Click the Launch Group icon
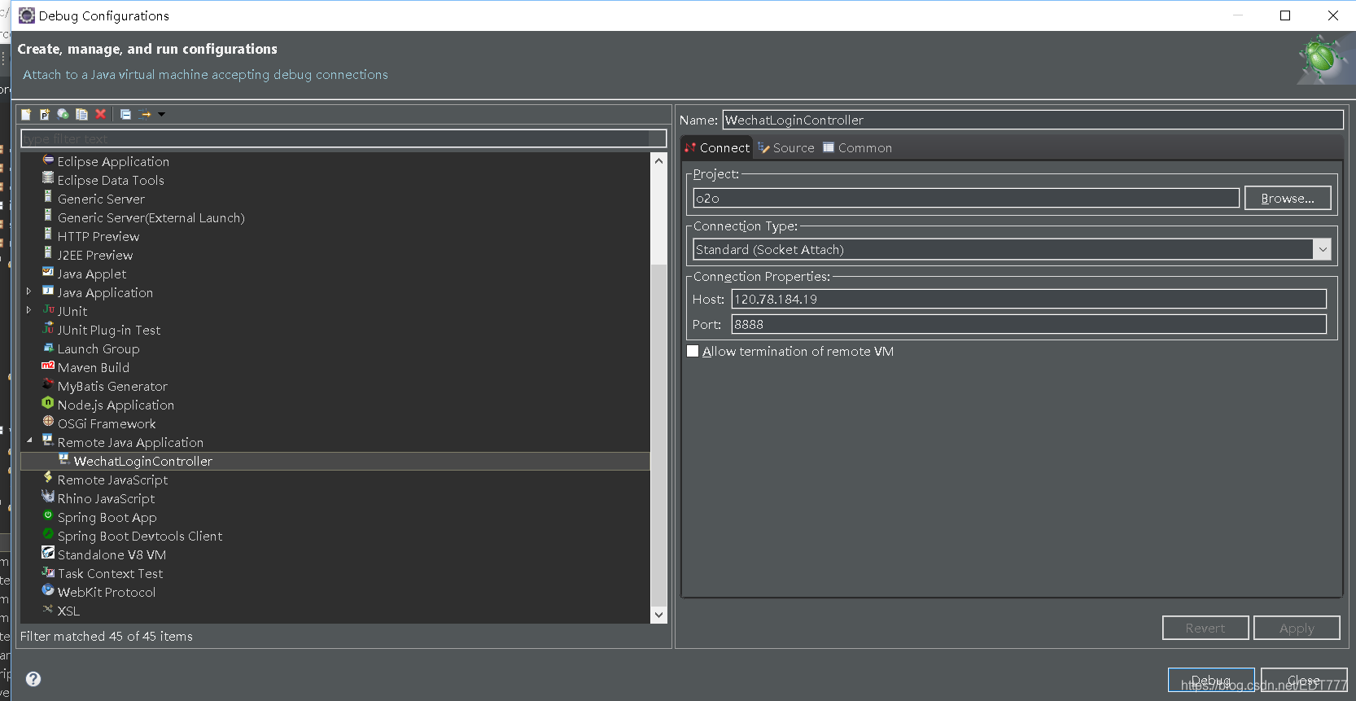Image resolution: width=1356 pixels, height=701 pixels. (x=48, y=347)
